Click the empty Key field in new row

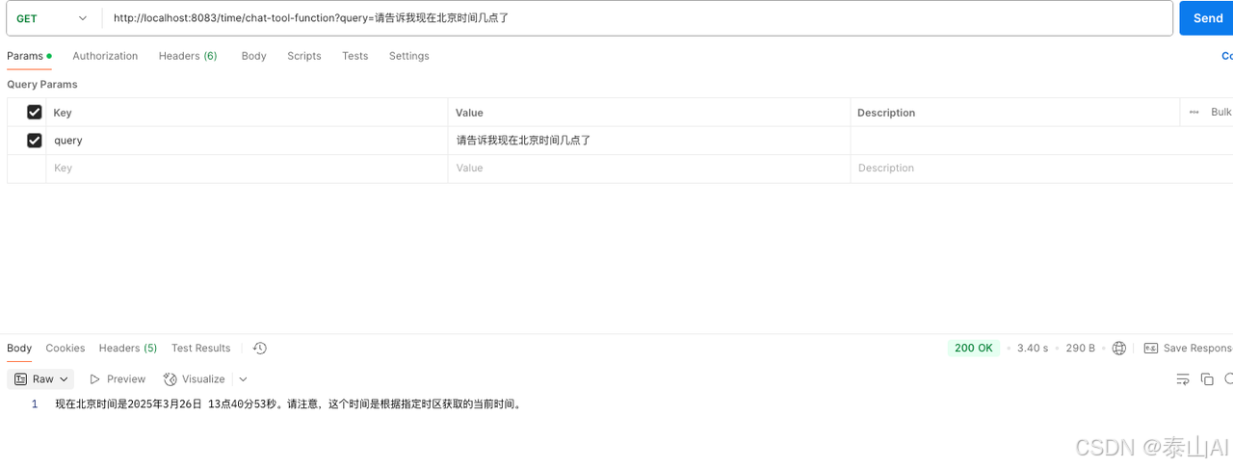point(247,169)
